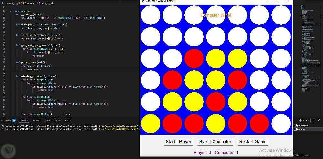Image resolution: width=323 pixels, height=159 pixels.
Task: Minimize the Connect 4 with Minimax window
Action: click(x=267, y=1)
